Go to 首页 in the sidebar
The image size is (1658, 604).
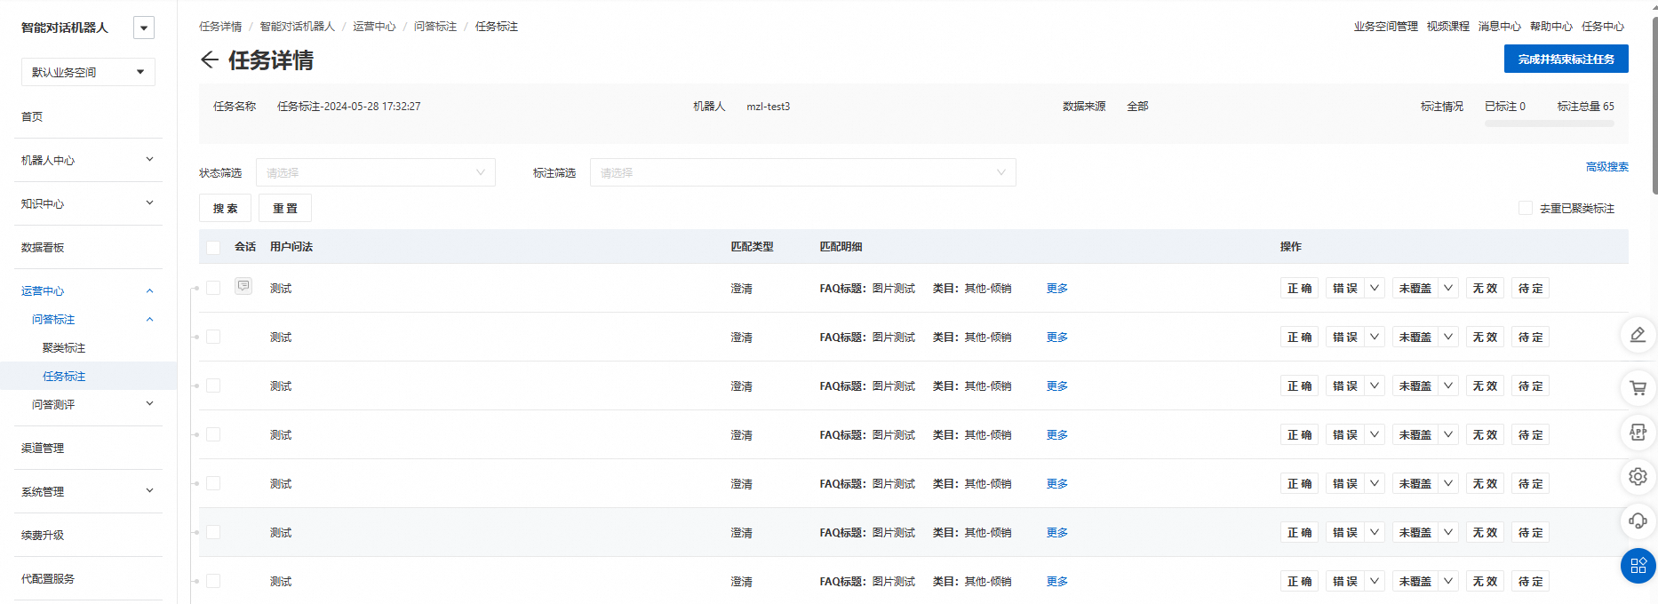tap(32, 116)
